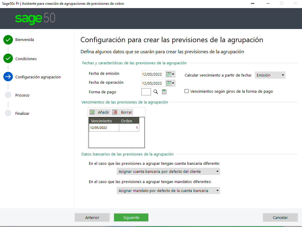Expand Fecha de operación date dropdown arrow
This screenshot has width=302, height=227.
[173, 83]
